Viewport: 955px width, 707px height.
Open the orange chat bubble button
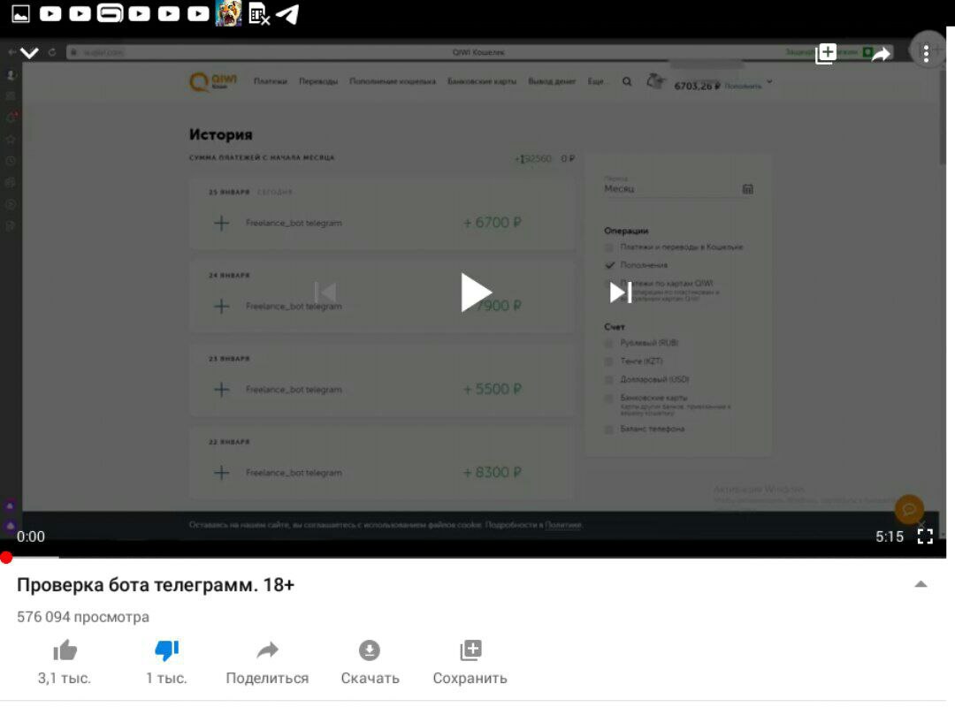(x=909, y=508)
